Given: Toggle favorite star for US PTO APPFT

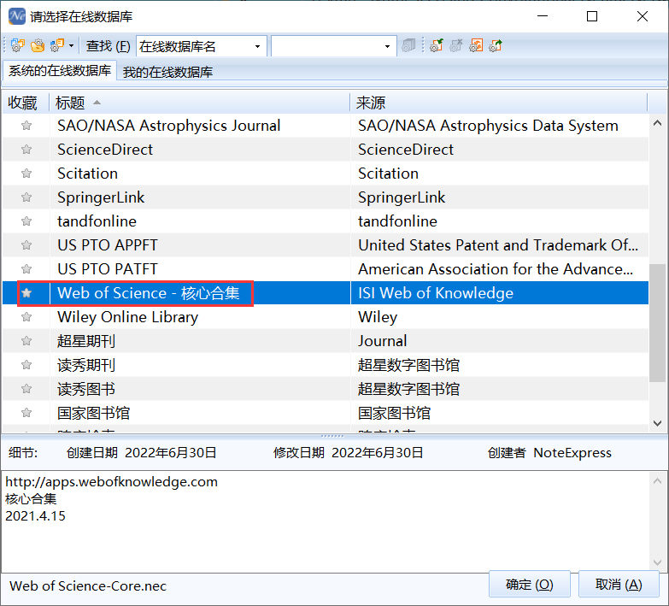Looking at the screenshot, I should pos(26,245).
